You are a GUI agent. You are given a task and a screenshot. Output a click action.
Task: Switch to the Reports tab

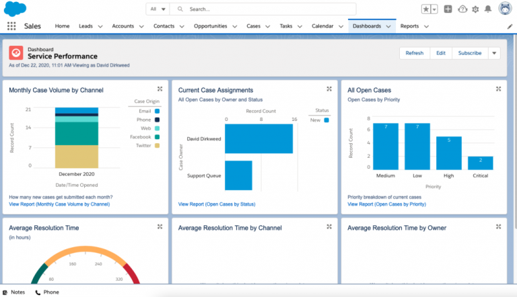coord(409,26)
